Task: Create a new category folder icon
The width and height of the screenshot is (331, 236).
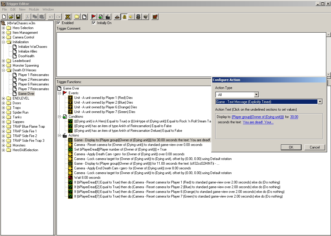Action: point(77,17)
